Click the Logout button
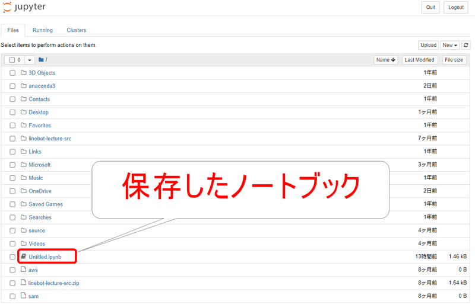The height and width of the screenshot is (308, 475). coord(456,7)
